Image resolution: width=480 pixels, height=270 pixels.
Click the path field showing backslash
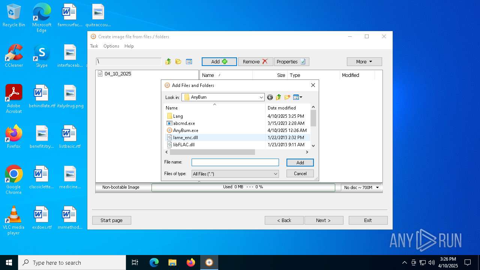[x=129, y=61]
